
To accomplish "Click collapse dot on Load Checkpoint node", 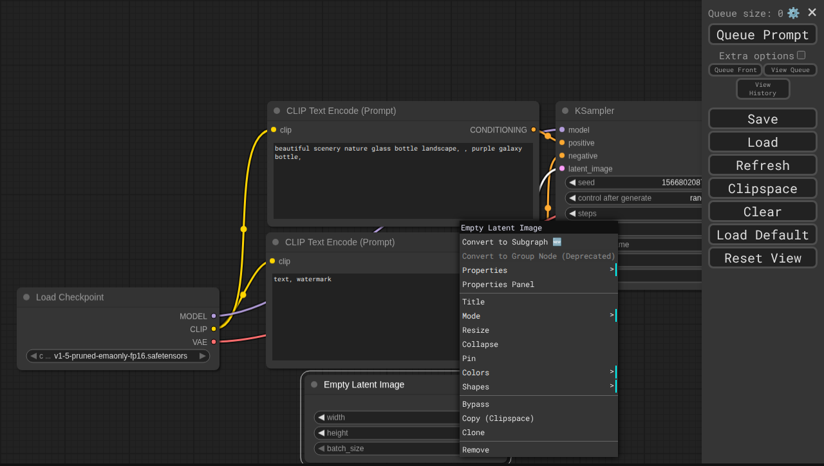I will click(x=26, y=297).
